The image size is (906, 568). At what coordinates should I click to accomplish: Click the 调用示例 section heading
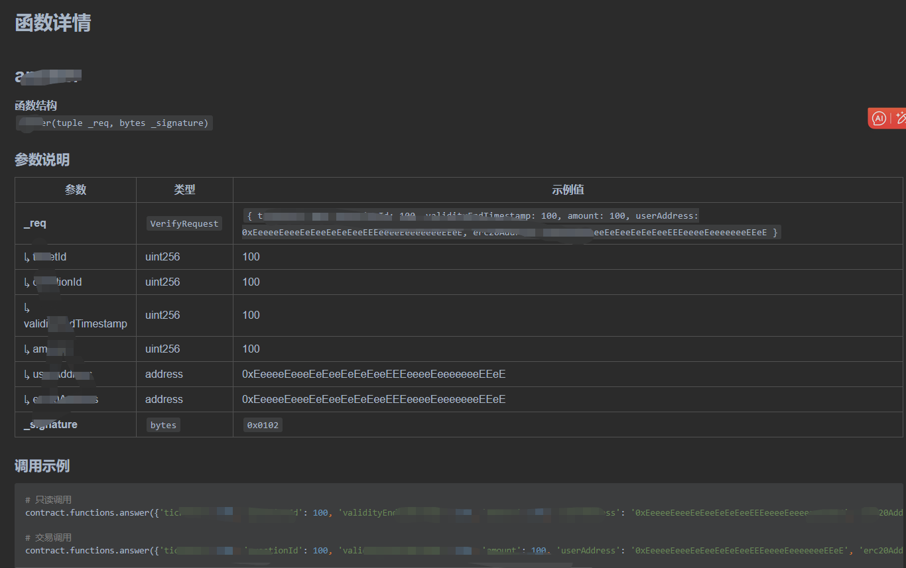click(42, 466)
